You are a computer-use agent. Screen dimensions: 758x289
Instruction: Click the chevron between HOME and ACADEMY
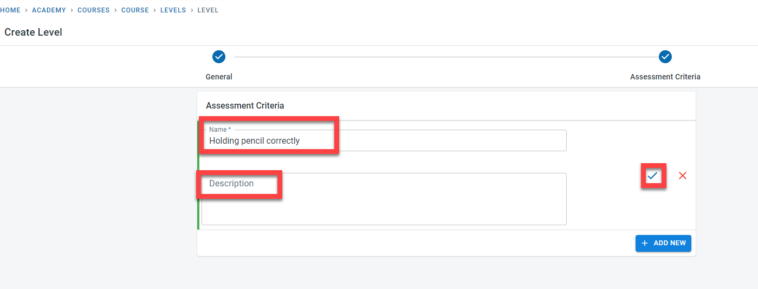27,10
